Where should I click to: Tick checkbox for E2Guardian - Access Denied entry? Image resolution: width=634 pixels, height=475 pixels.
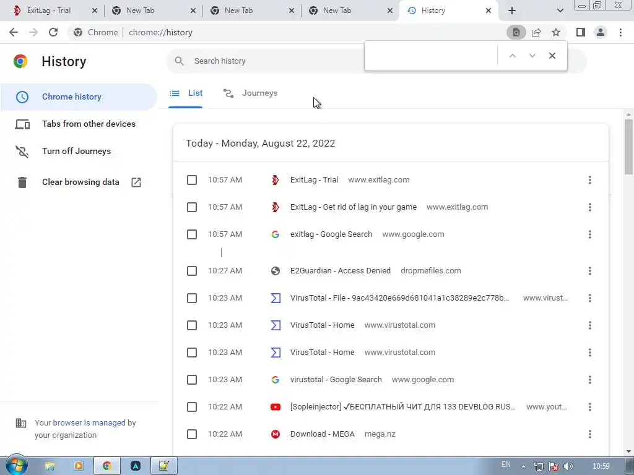pyautogui.click(x=192, y=271)
